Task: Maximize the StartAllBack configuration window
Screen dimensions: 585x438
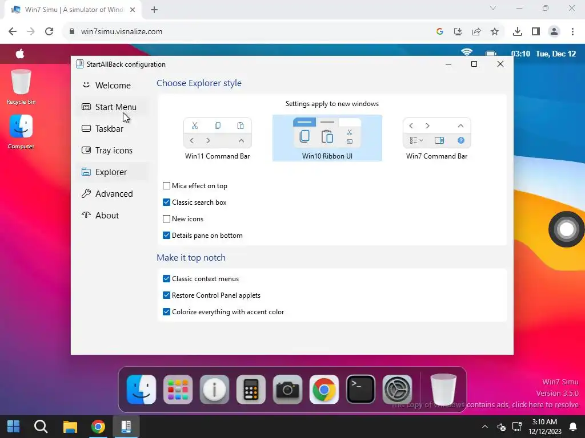Action: coord(474,64)
